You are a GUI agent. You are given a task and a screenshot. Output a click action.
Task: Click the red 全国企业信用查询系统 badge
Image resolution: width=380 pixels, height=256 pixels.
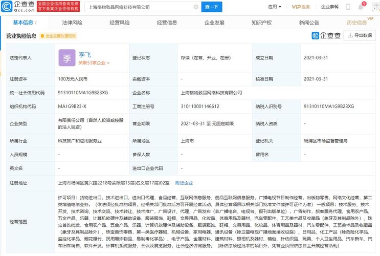(58, 6)
